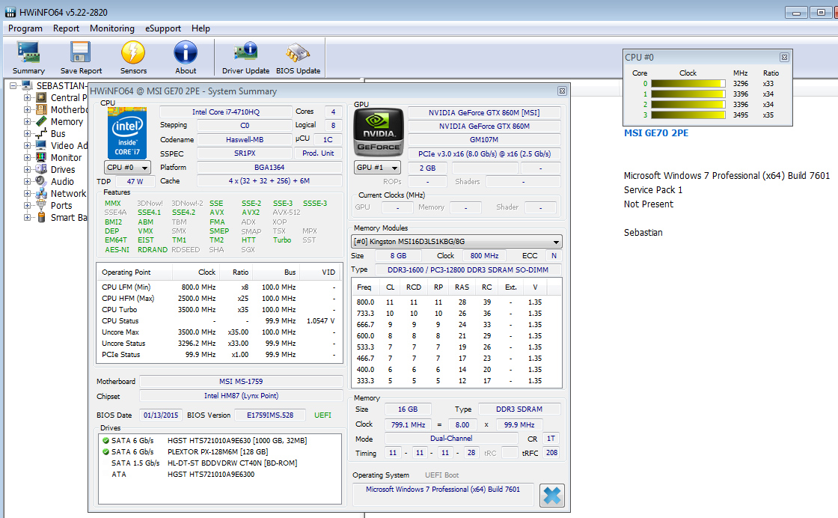Open the eSupport menu

(x=163, y=28)
